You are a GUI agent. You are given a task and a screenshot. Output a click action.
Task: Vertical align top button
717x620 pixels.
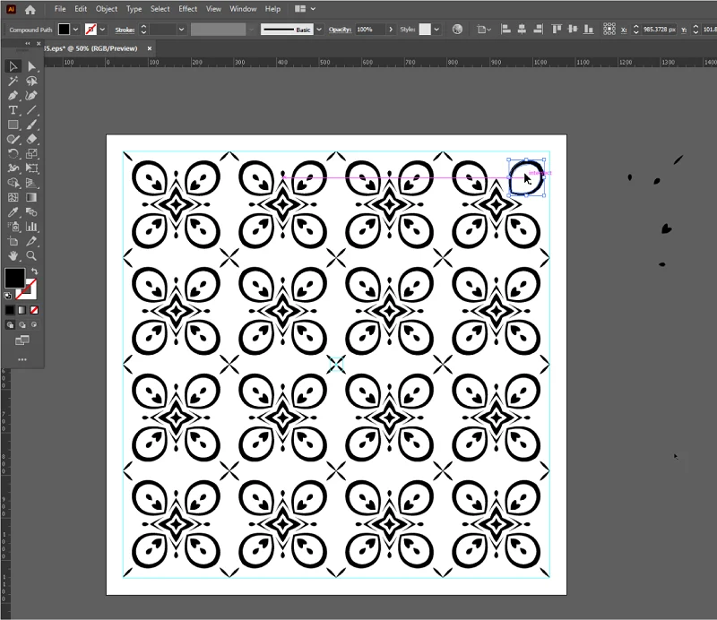coord(557,30)
